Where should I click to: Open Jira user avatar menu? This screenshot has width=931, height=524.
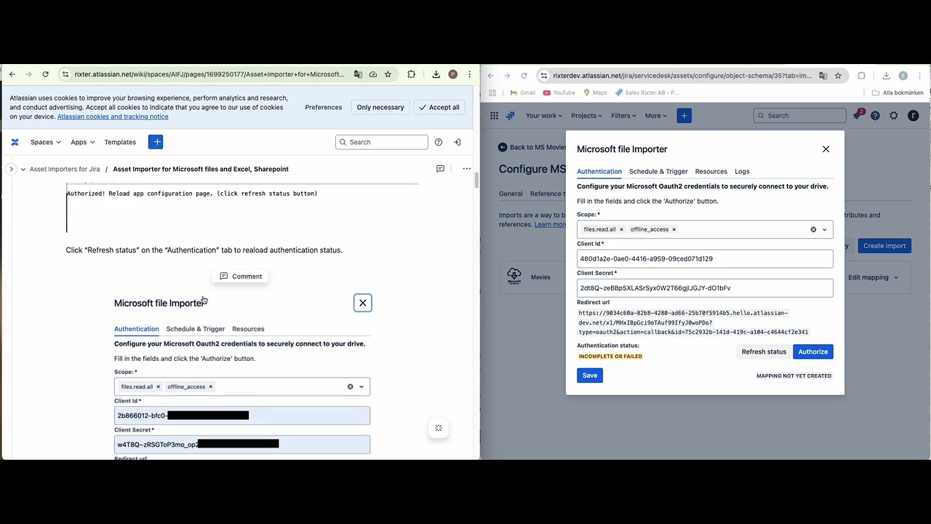point(913,116)
